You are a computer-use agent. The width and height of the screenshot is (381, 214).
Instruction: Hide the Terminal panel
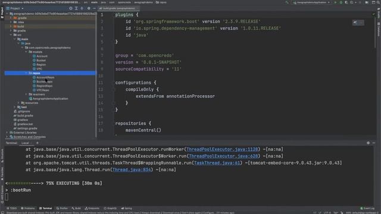click(x=374, y=143)
